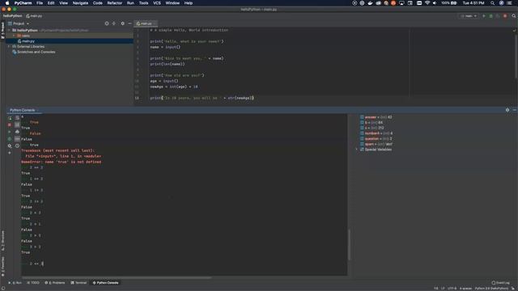Click the console vertical scrollbar

(x=349, y=244)
